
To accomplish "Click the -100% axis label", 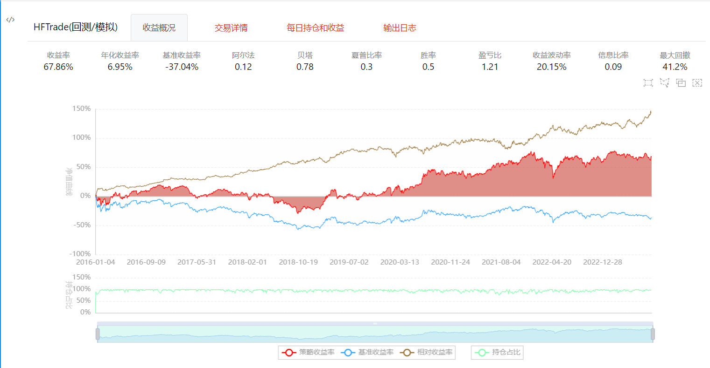I will click(x=80, y=254).
